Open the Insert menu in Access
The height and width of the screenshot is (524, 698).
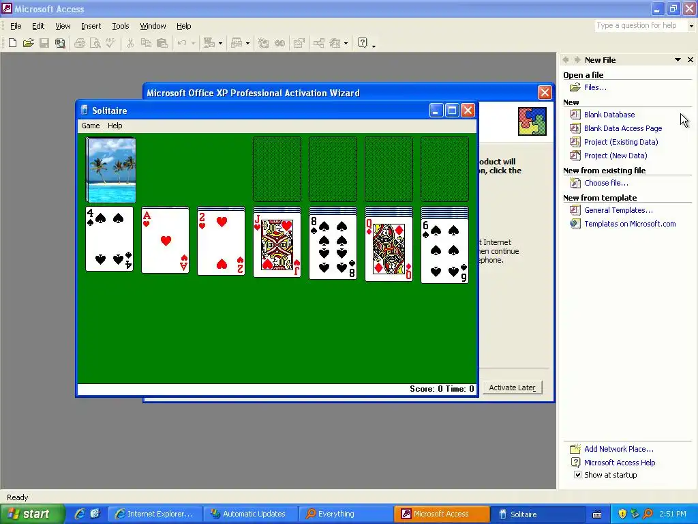click(x=91, y=26)
